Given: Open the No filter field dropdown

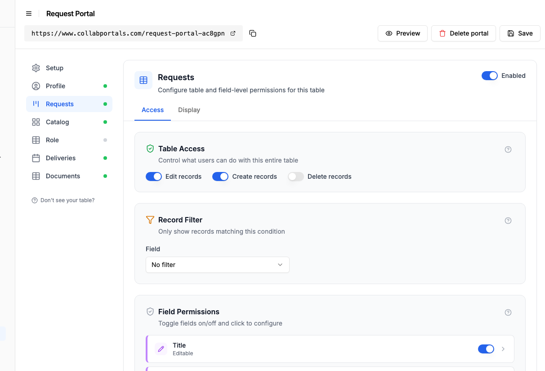Looking at the screenshot, I should tap(218, 265).
